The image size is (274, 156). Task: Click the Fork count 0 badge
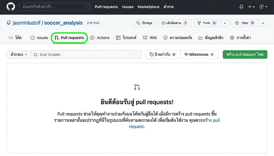[214, 23]
